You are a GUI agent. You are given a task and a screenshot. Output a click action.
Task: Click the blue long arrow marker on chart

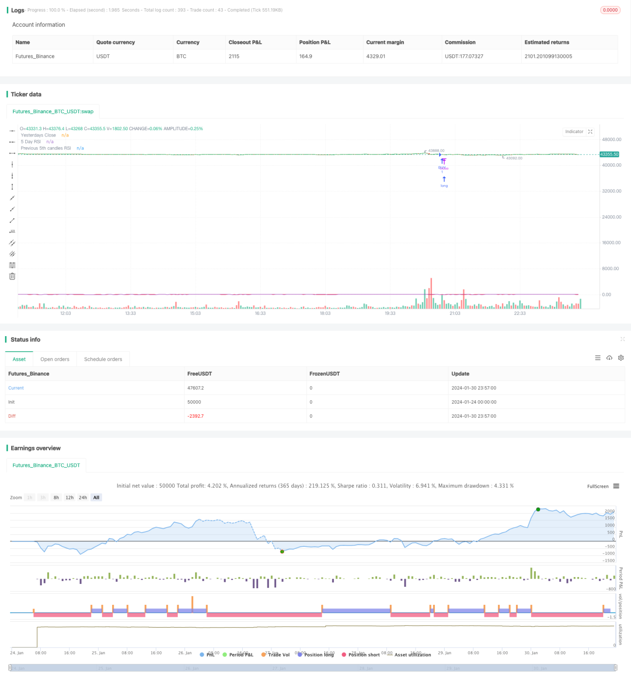click(444, 179)
